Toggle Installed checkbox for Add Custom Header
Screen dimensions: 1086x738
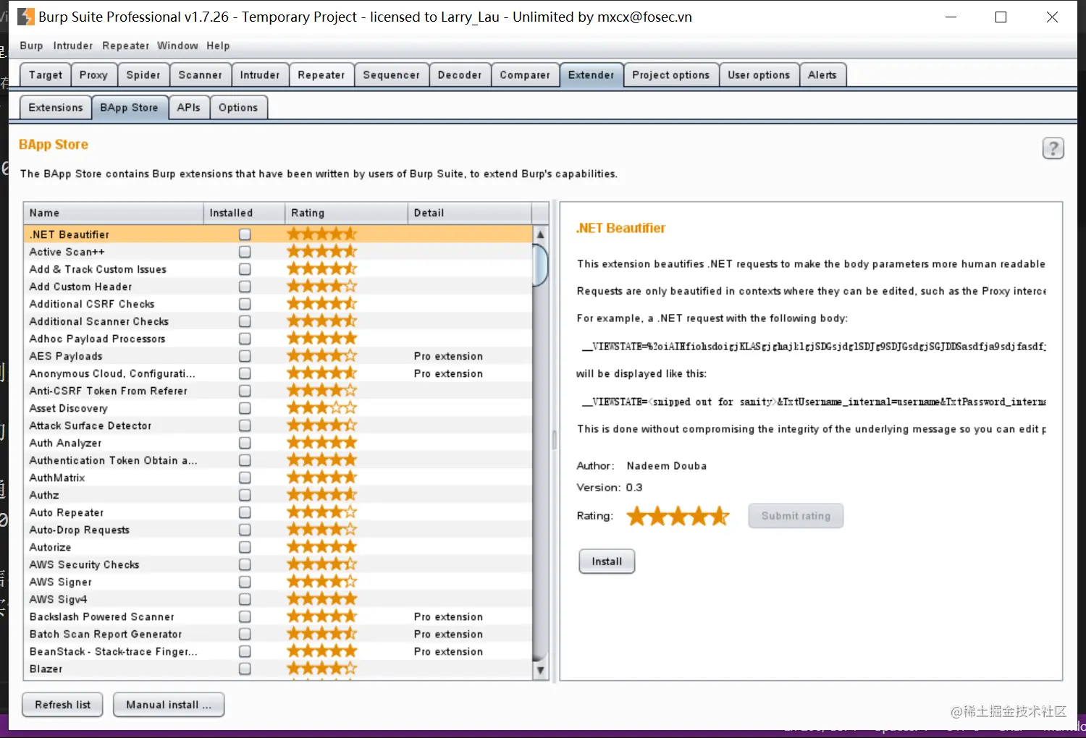coord(245,287)
